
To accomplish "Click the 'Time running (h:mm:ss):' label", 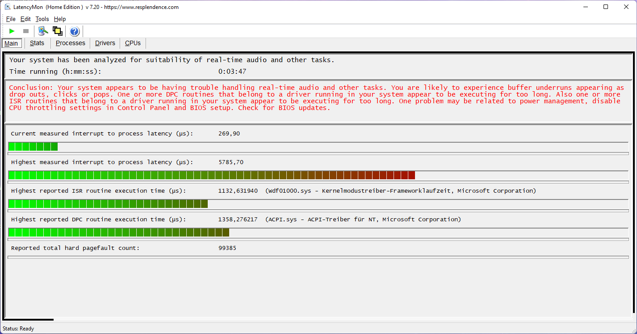I will [55, 72].
